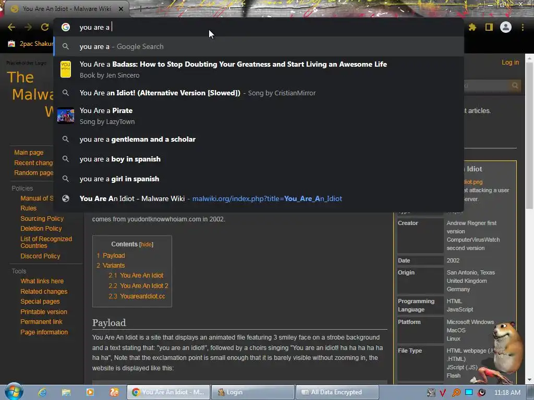Image resolution: width=534 pixels, height=400 pixels.
Task: Click the LazyTown song thumbnail
Action: coord(66,116)
